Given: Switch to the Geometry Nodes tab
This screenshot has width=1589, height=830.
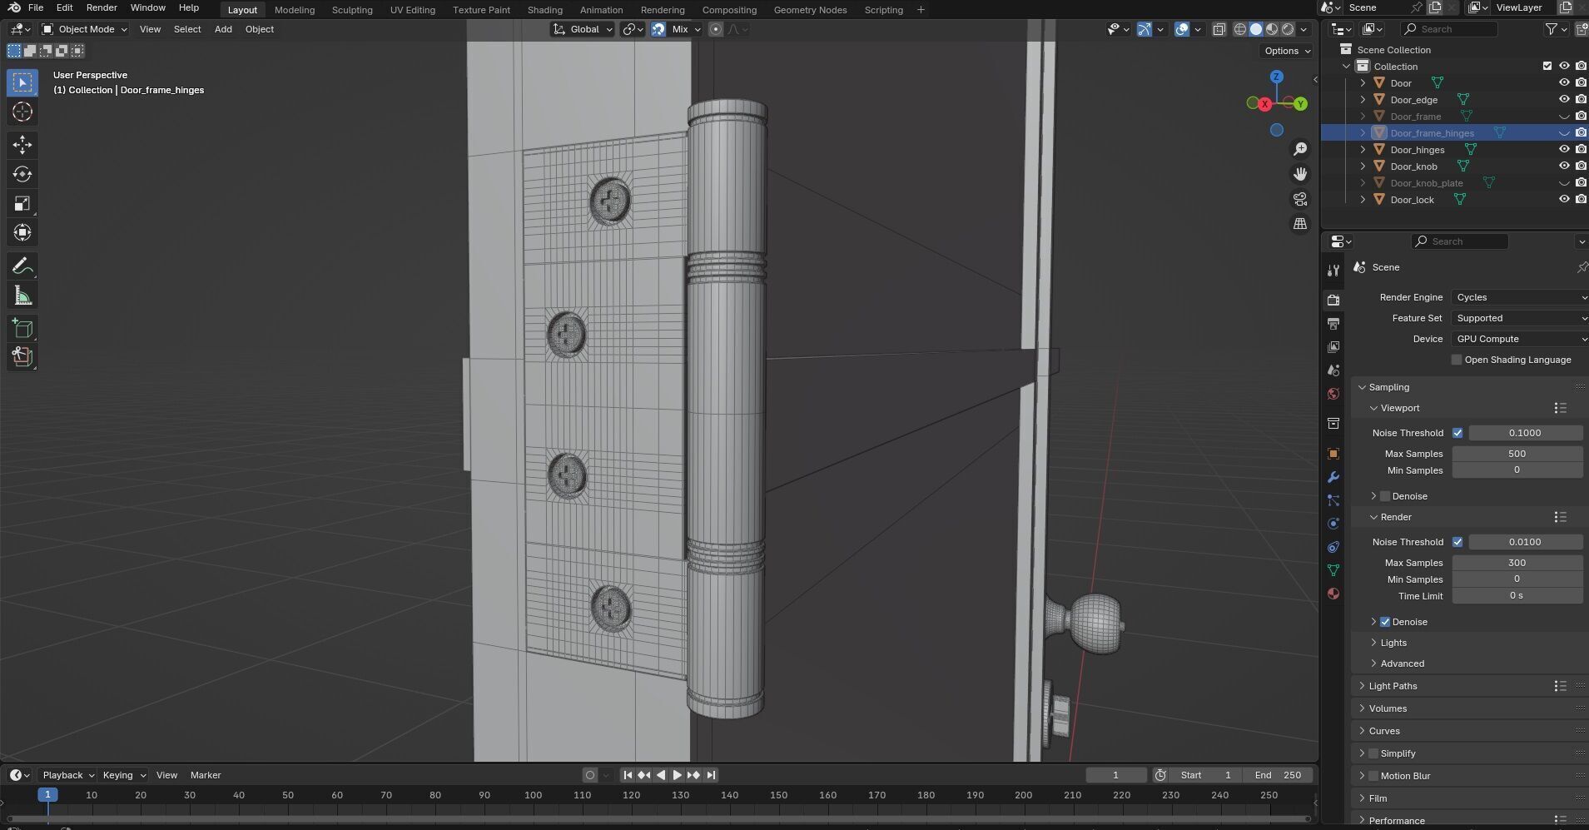Looking at the screenshot, I should coord(810,10).
